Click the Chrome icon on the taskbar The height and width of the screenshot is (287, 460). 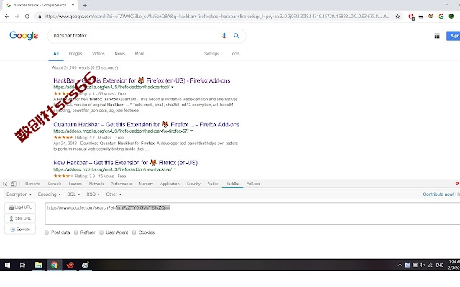click(55, 265)
